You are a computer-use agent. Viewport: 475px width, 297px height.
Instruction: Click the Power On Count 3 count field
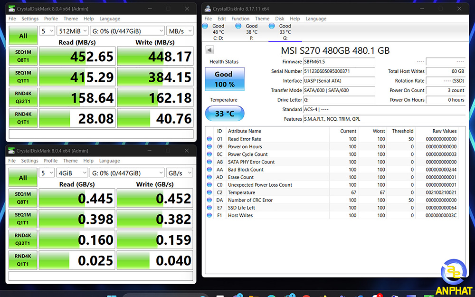tap(446, 90)
